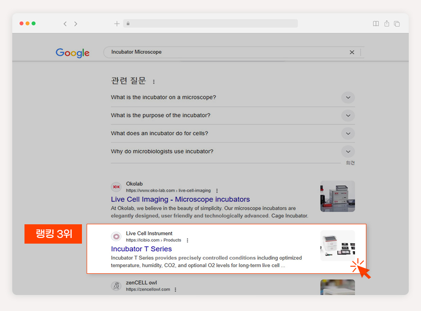
Task: Click the Okolab result description snippet
Action: tap(210, 212)
